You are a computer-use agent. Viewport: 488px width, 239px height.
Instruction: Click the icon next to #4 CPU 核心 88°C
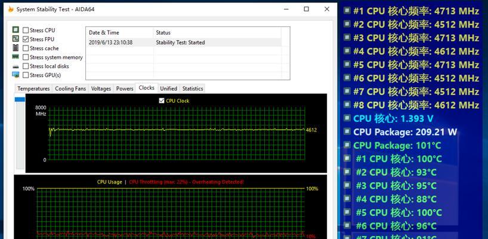click(347, 198)
